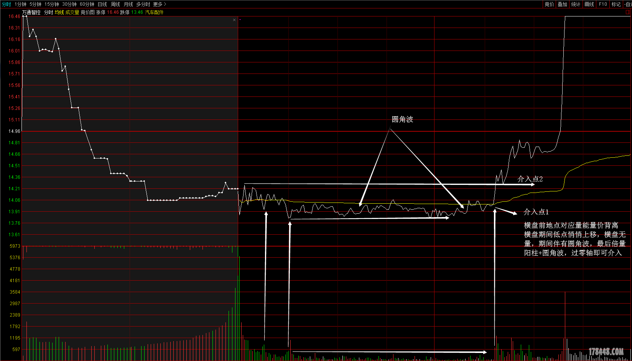This screenshot has height=361, width=632.
Task: Click the 14.96 price axis label
Action: pyautogui.click(x=14, y=131)
